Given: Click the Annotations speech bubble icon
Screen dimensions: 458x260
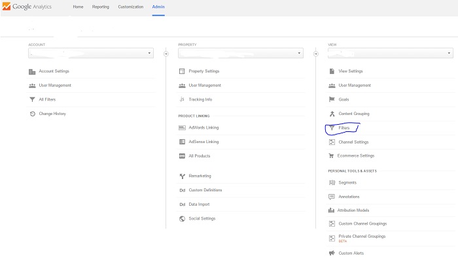Looking at the screenshot, I should [x=332, y=197].
